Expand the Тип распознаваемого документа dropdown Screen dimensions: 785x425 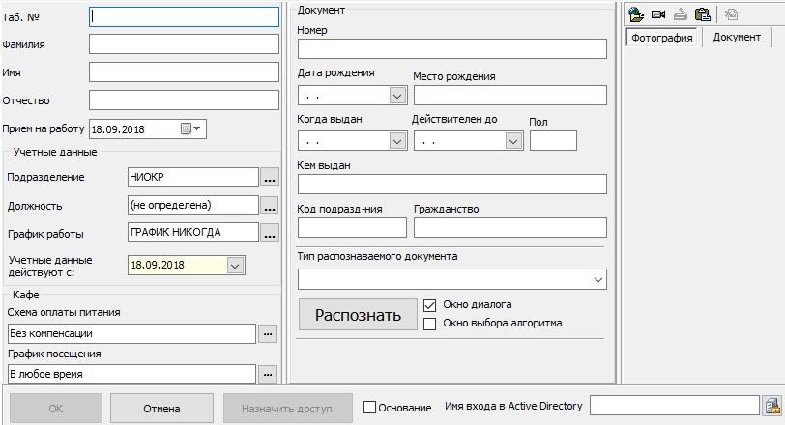(x=596, y=279)
